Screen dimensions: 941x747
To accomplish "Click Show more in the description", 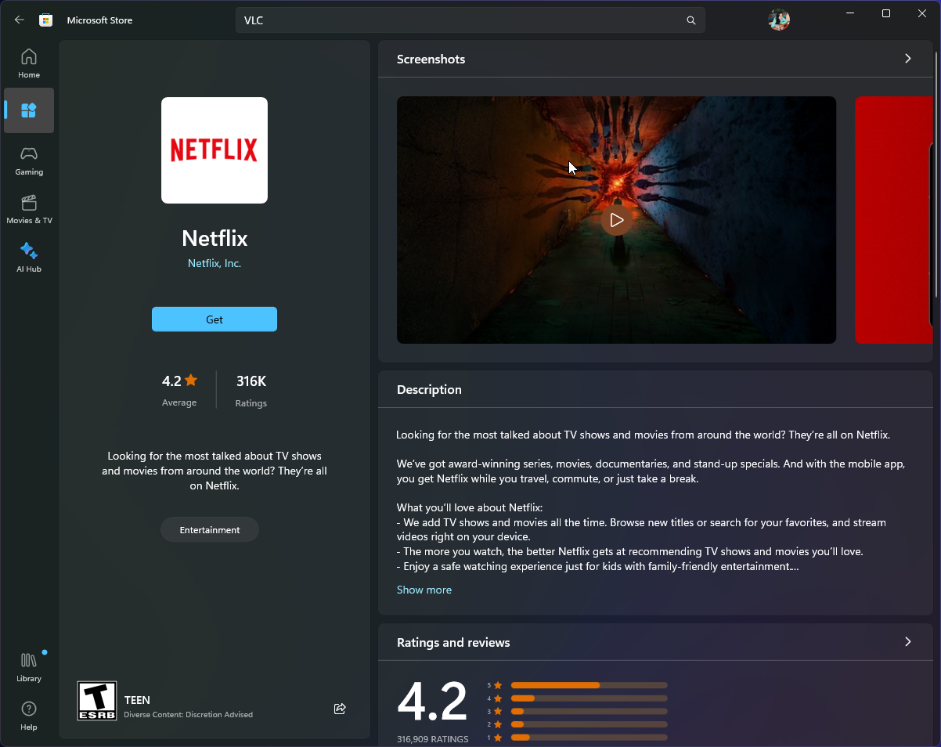I will (424, 590).
